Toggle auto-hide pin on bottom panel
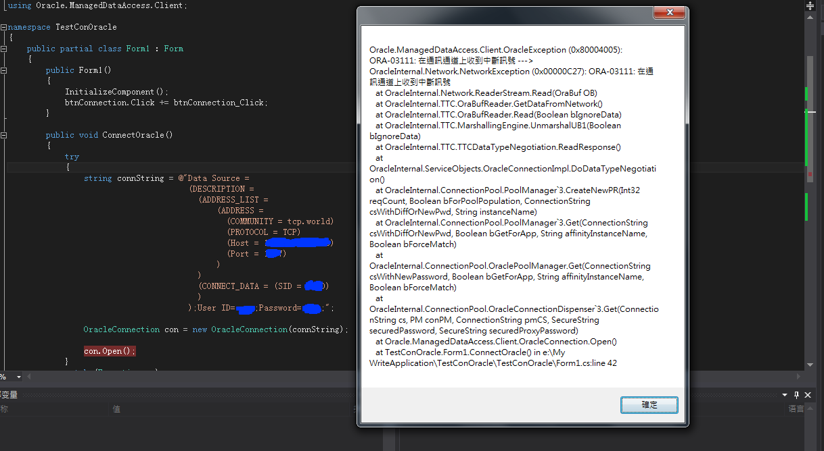The width and height of the screenshot is (824, 451). [x=796, y=395]
